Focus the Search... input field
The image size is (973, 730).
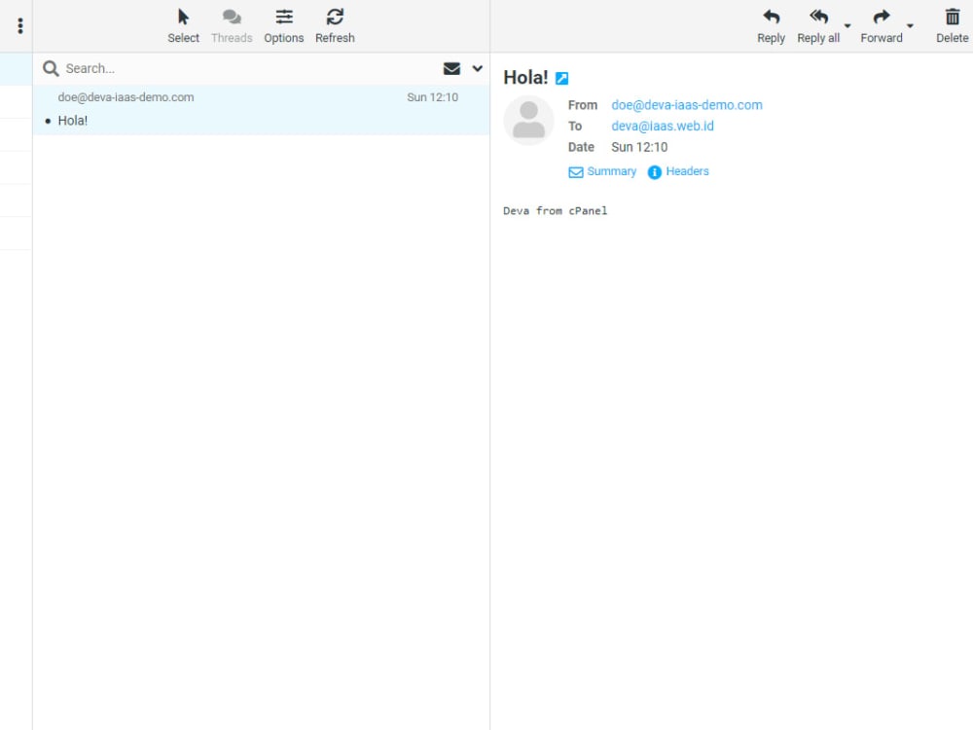click(248, 68)
